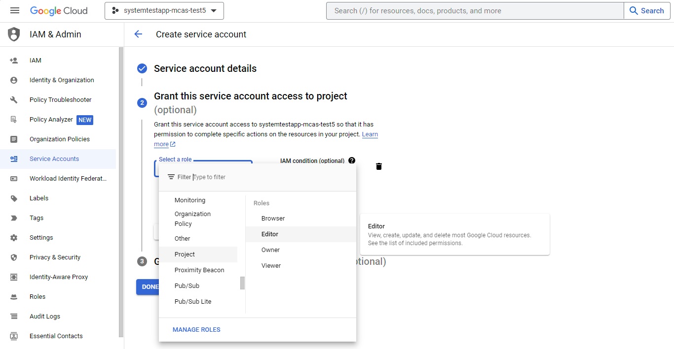The width and height of the screenshot is (674, 349).
Task: Click the filter lines icon
Action: [x=171, y=177]
